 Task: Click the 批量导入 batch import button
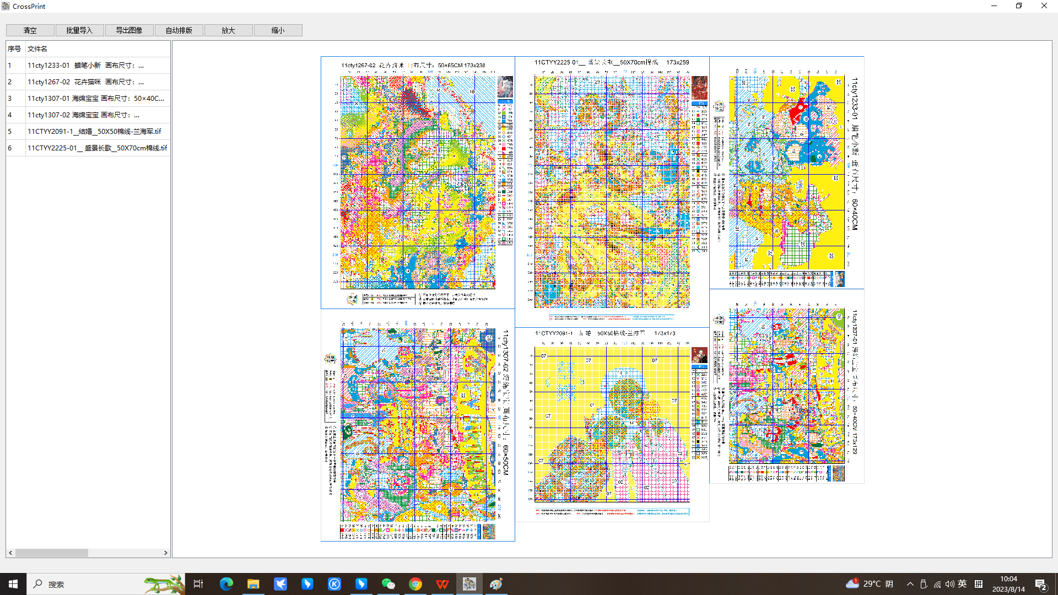[x=79, y=30]
